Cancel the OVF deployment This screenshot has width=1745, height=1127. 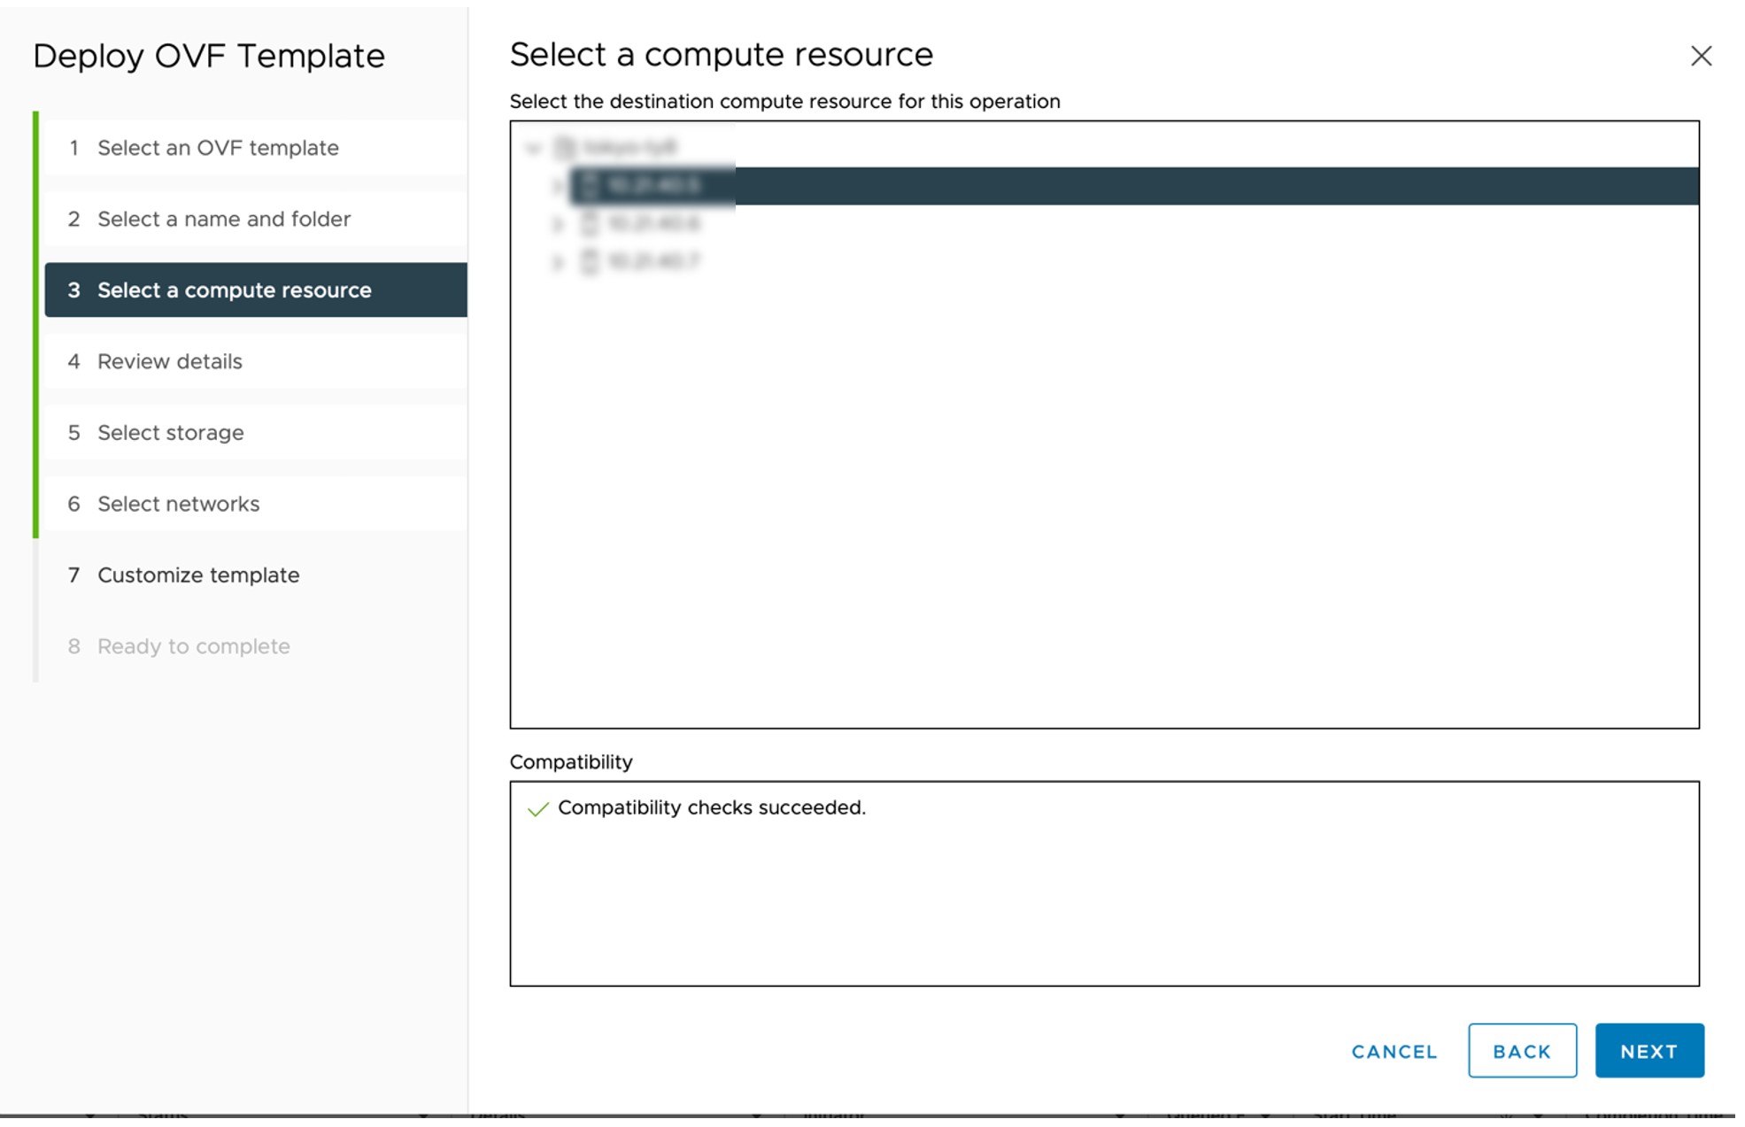(x=1394, y=1051)
